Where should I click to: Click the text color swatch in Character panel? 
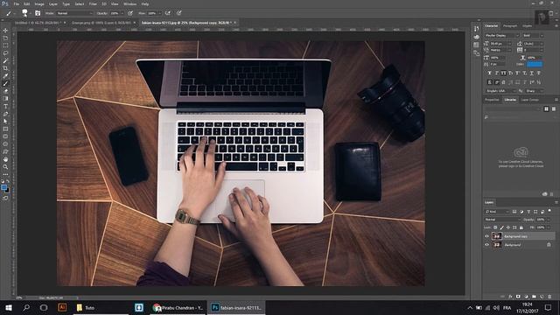(x=535, y=64)
